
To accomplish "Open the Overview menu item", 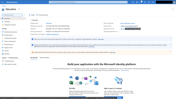I will (x=13, y=18).
